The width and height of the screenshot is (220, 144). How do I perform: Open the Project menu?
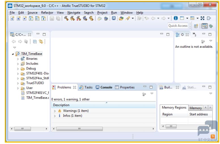point(102,12)
